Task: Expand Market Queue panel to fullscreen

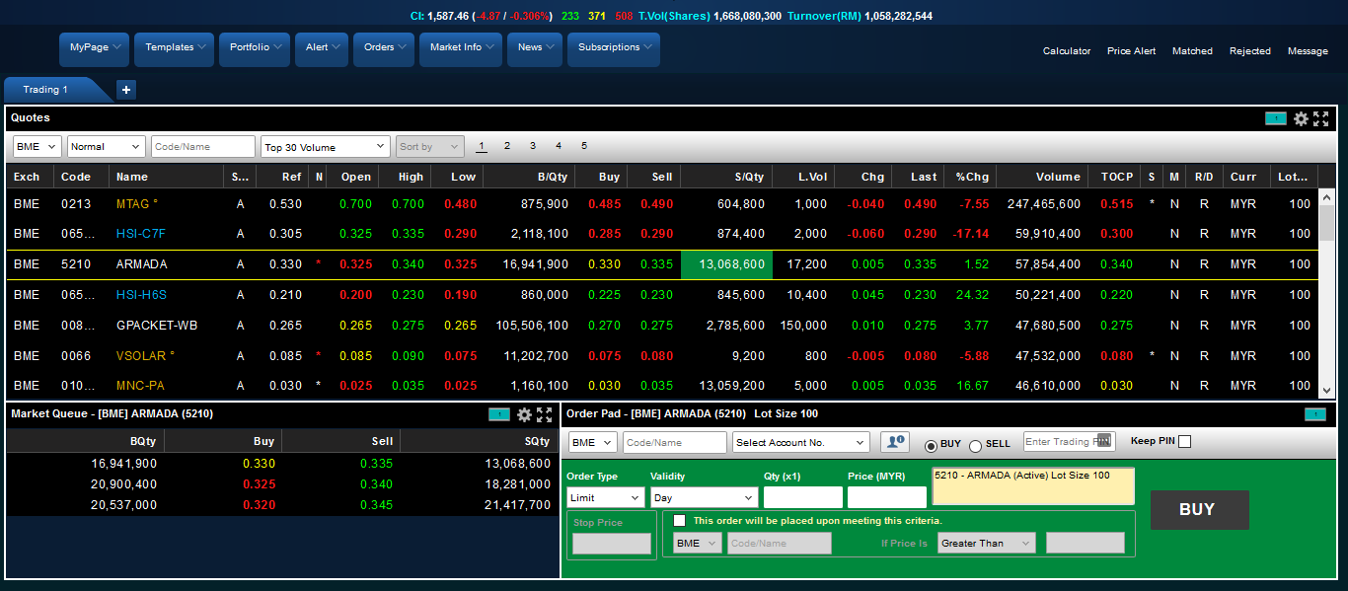Action: tap(545, 414)
